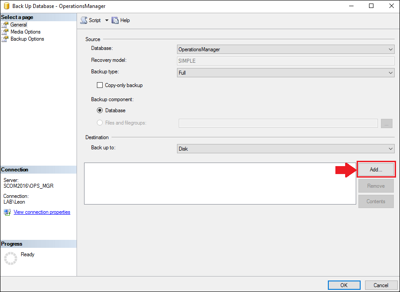This screenshot has height=292, width=400.
Task: Click the Remove button
Action: coord(376,186)
